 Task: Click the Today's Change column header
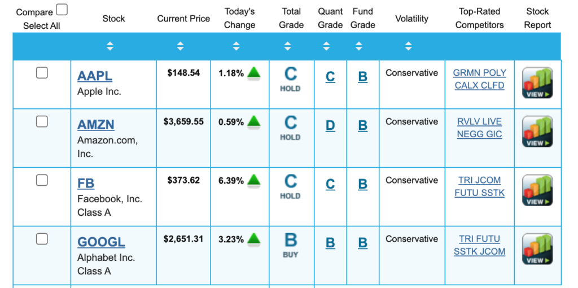click(239, 18)
